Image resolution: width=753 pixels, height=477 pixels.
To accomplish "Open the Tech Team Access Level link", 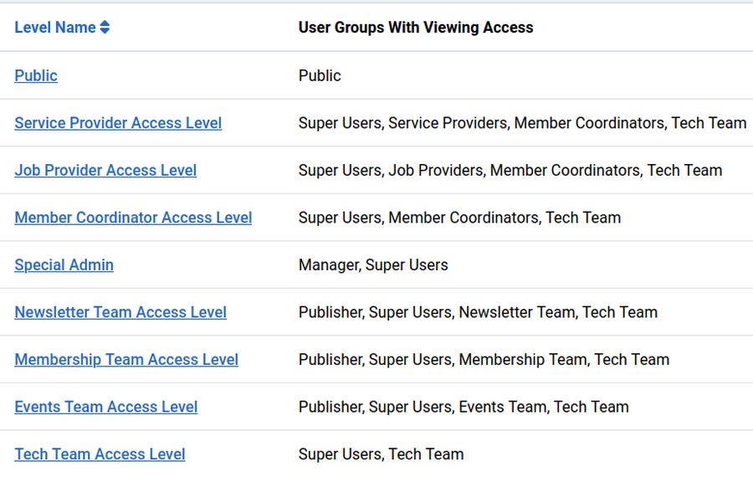I will point(100,454).
